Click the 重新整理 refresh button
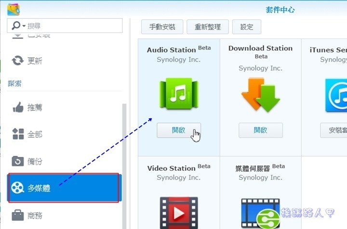The height and width of the screenshot is (229, 347). 208,27
